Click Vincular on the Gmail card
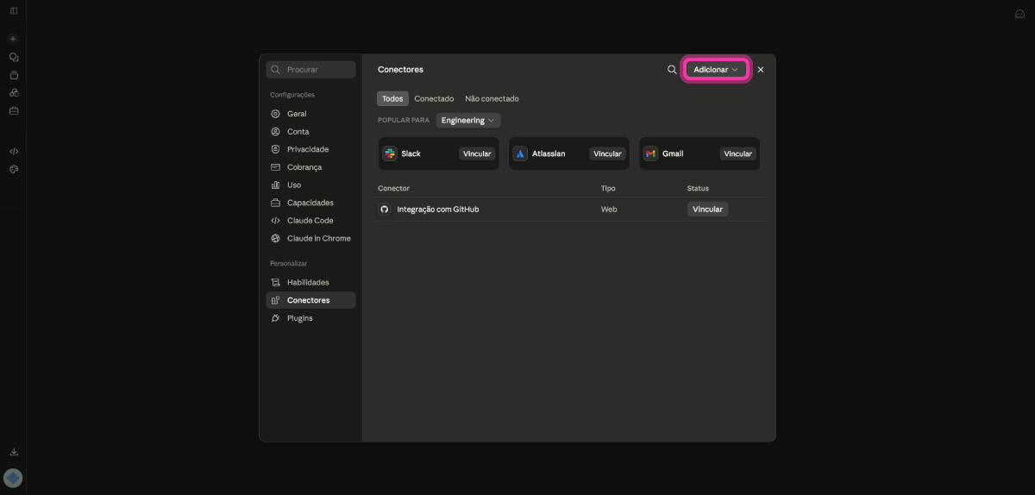 738,154
